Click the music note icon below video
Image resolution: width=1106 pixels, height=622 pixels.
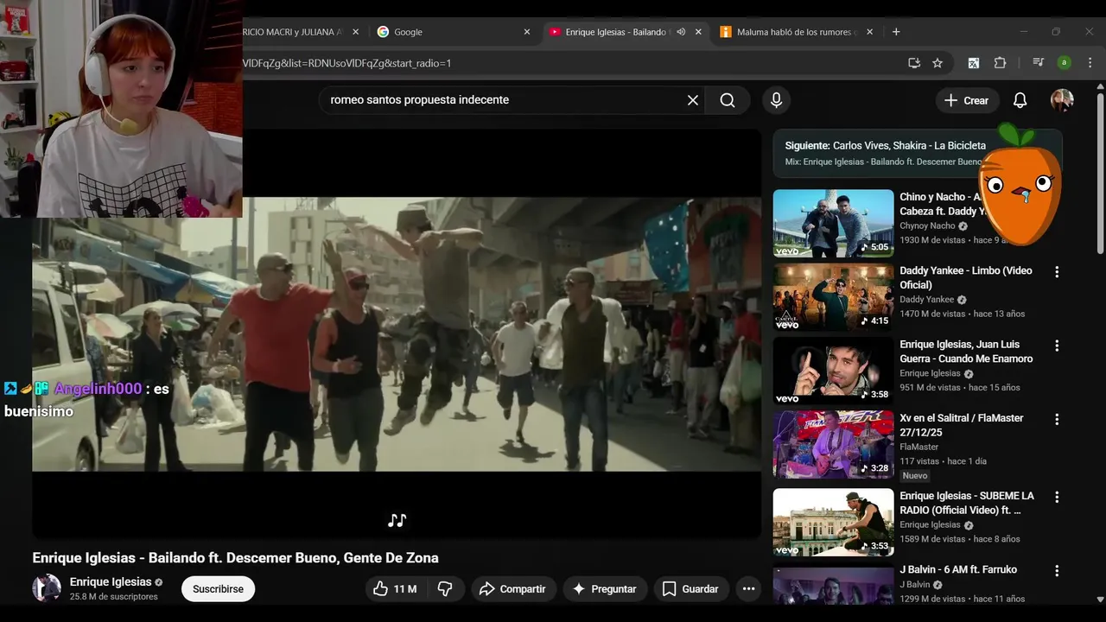[x=397, y=520]
